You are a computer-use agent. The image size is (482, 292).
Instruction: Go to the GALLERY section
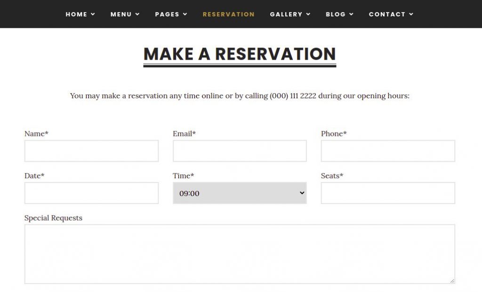pos(286,14)
